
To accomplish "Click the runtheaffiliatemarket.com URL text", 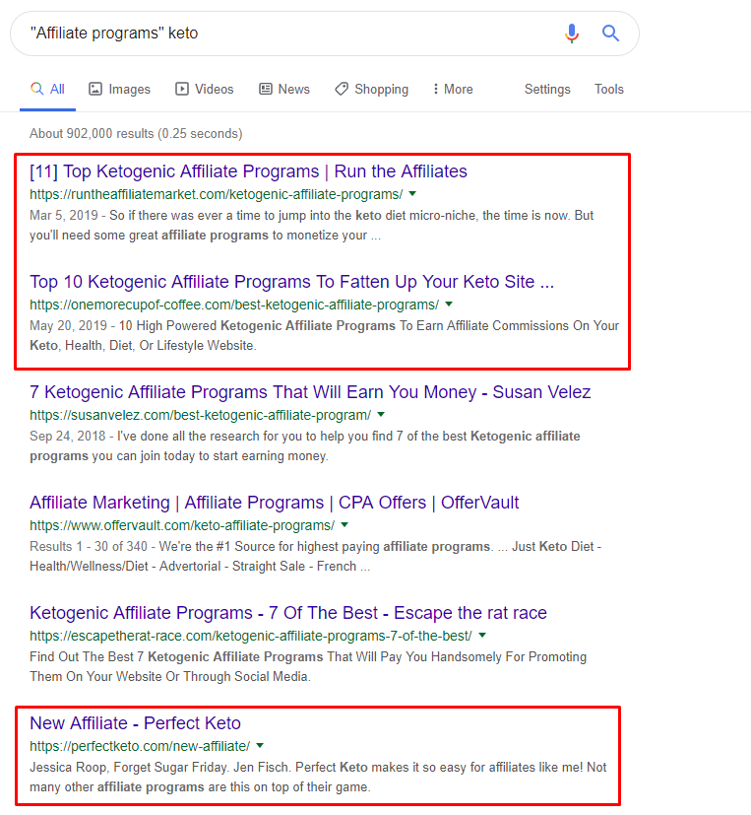I will 216,194.
